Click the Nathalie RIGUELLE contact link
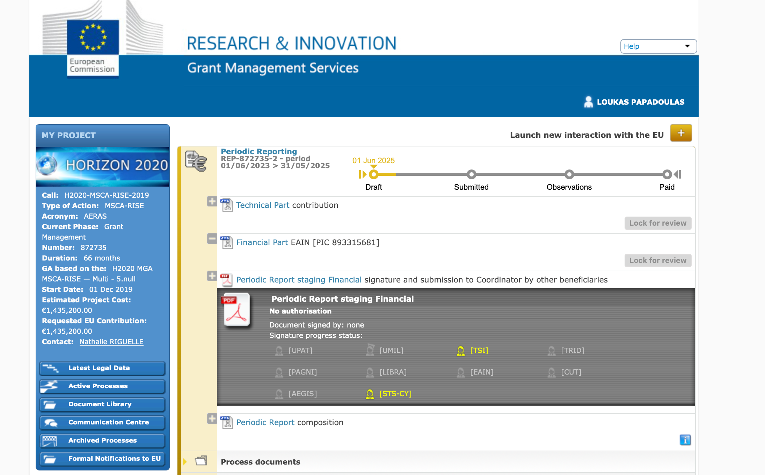Image resolution: width=765 pixels, height=475 pixels. tap(111, 342)
